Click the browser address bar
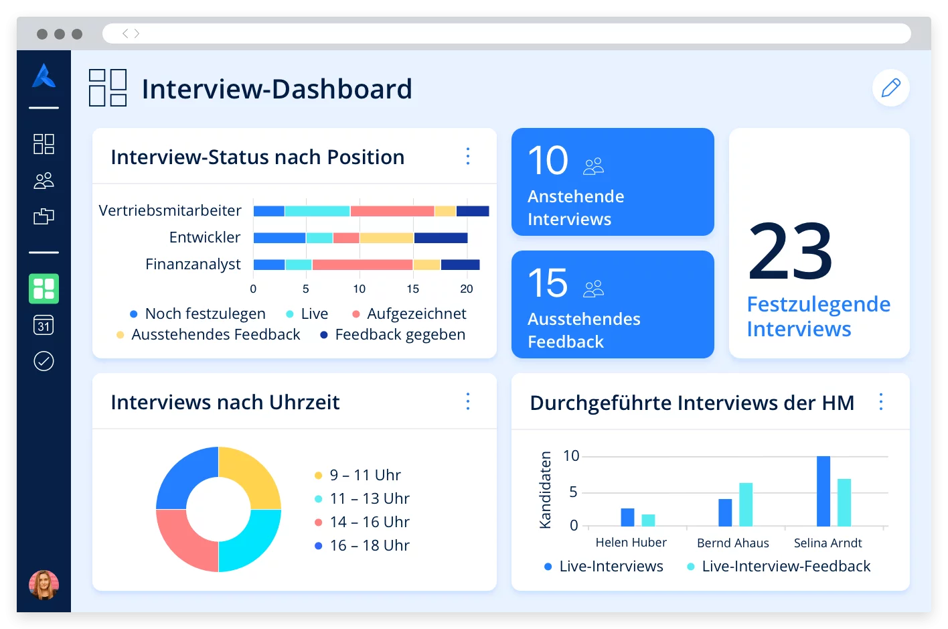 [x=506, y=33]
